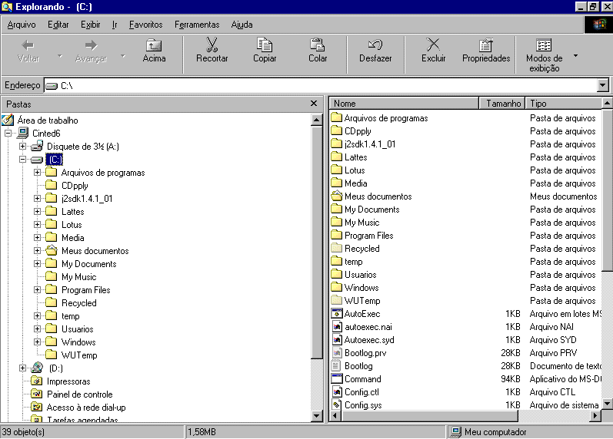Screen dimensions: 613x439
Task: Select the Program Files folder in list
Action: pos(368,236)
